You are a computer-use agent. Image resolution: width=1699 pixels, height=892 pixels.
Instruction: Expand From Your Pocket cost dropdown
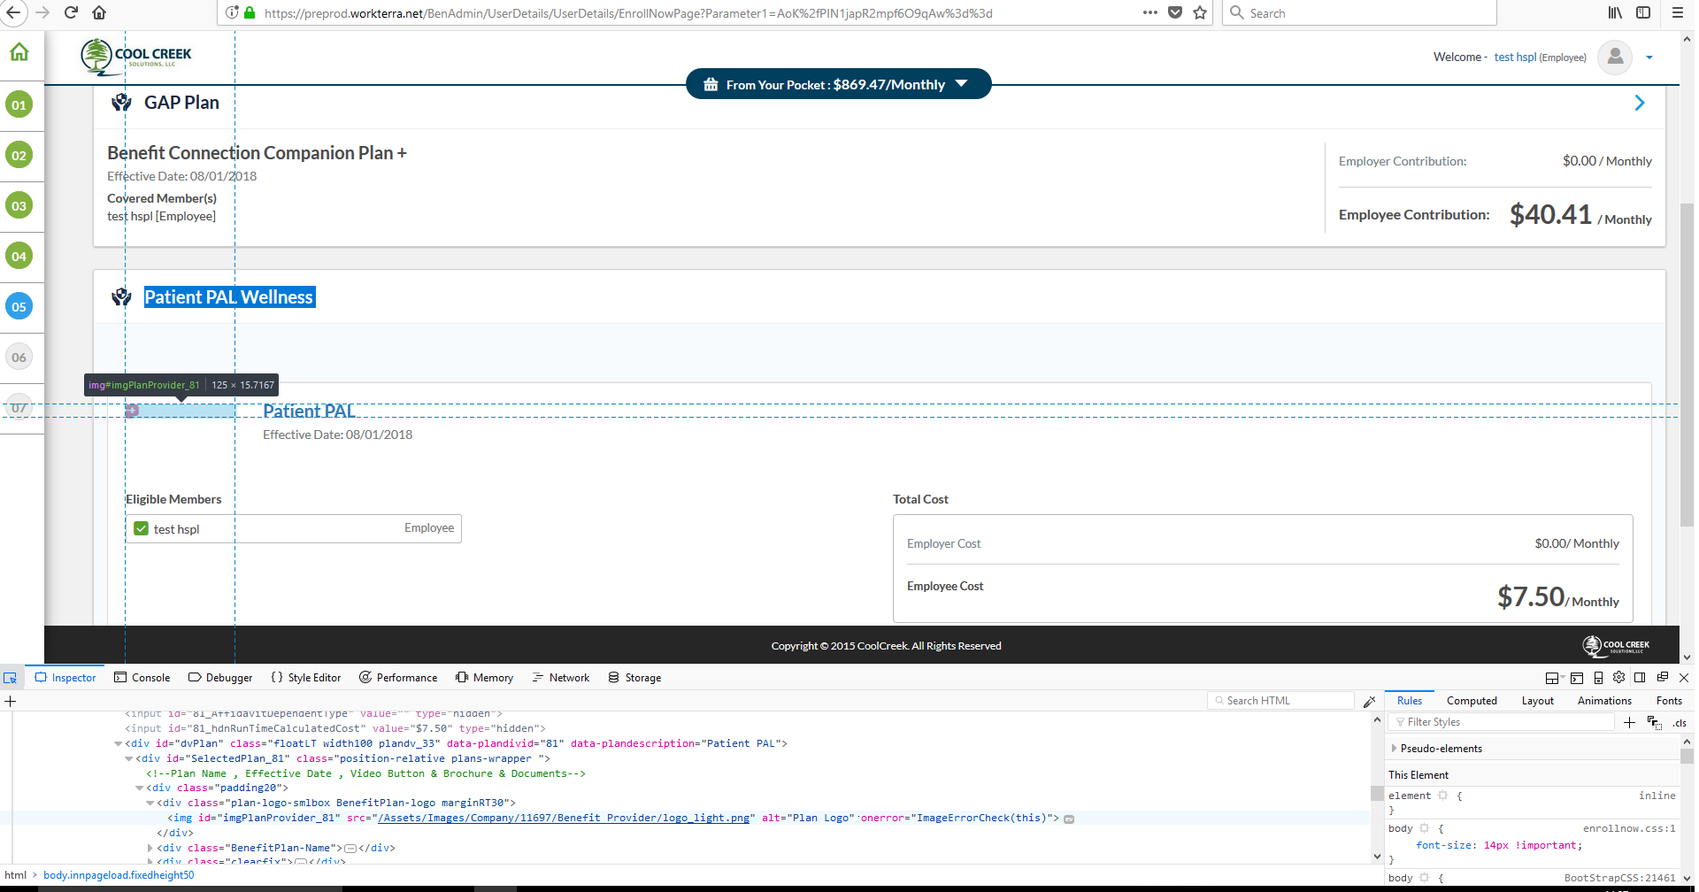click(x=962, y=83)
